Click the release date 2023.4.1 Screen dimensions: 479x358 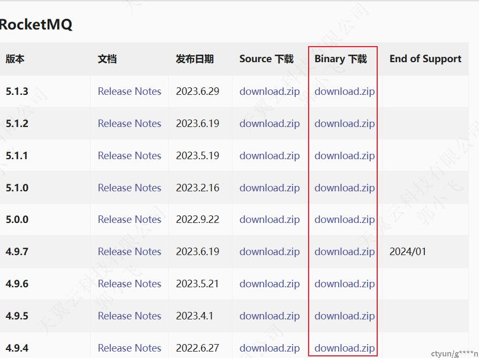[194, 316]
